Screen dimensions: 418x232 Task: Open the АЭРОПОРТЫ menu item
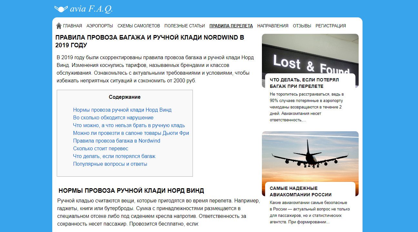click(100, 26)
